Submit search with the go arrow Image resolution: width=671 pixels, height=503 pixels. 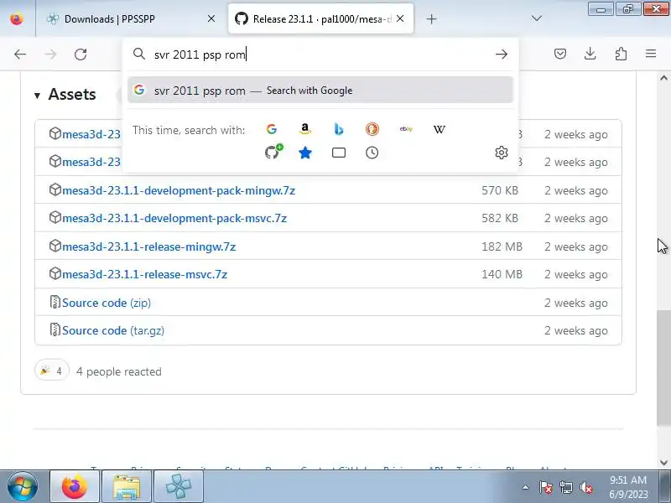pyautogui.click(x=501, y=54)
